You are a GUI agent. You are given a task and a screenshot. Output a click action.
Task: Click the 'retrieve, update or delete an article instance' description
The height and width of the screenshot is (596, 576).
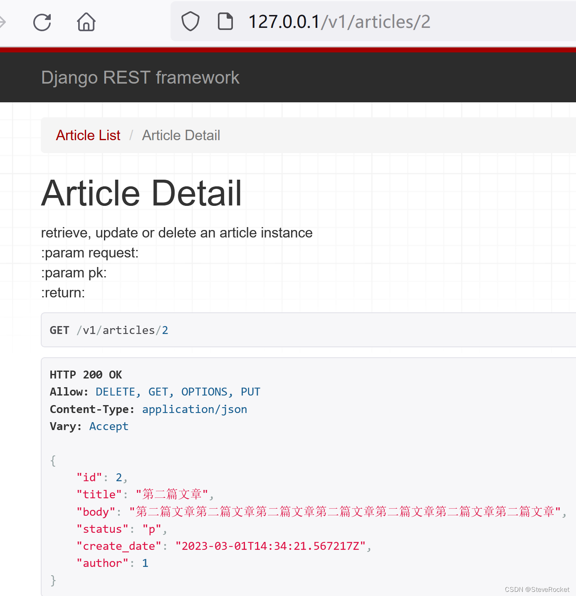click(x=177, y=233)
